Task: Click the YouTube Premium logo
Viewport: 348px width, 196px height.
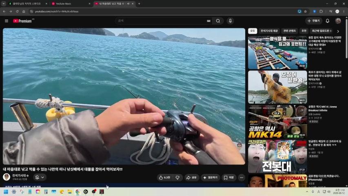Action: [22, 21]
